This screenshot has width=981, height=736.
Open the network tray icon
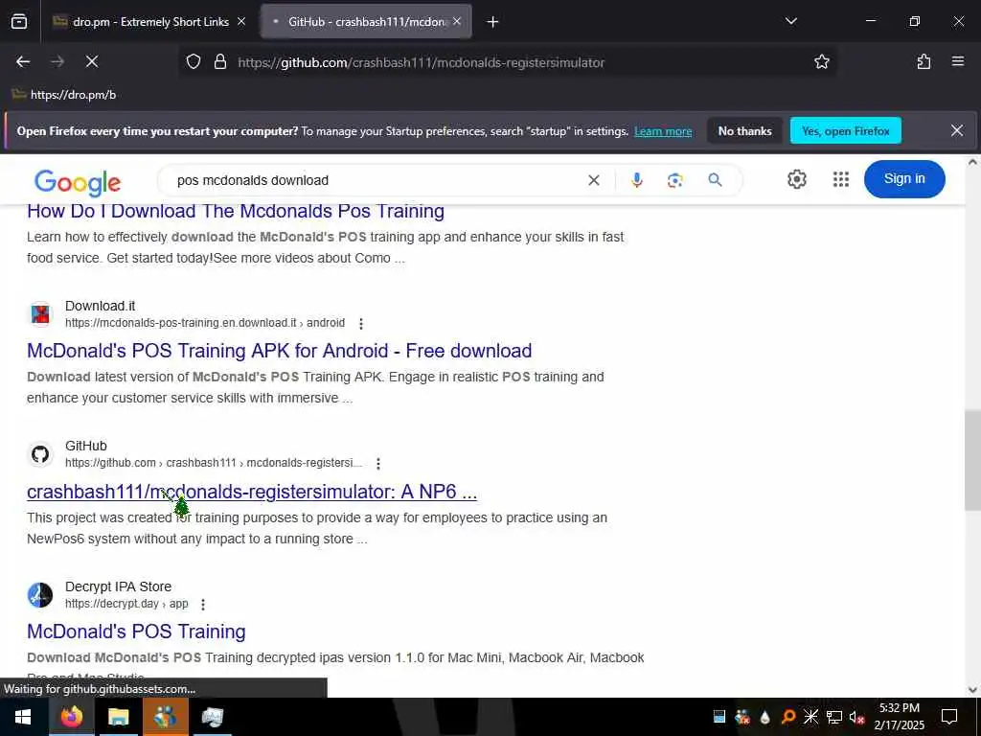click(x=834, y=717)
